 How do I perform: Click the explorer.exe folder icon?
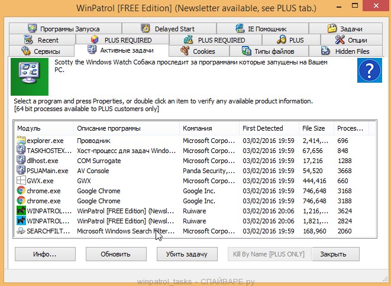click(x=21, y=141)
